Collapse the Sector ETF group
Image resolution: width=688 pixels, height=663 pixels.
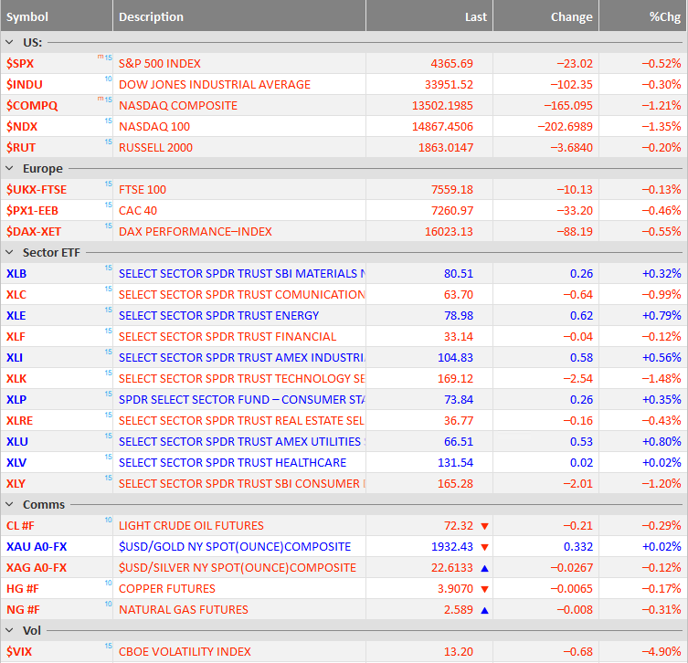[x=9, y=253]
